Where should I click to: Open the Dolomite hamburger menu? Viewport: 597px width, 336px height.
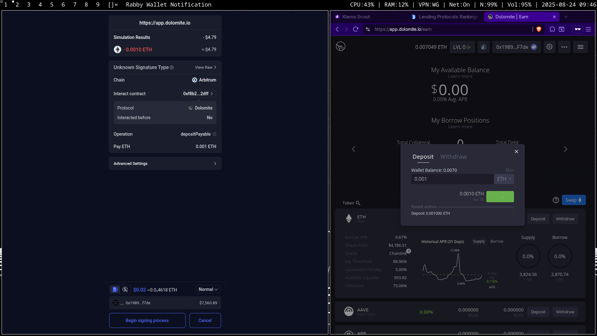point(581,47)
